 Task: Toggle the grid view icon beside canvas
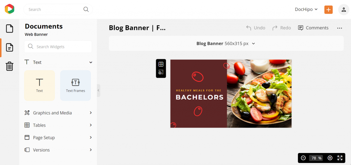[x=161, y=64]
